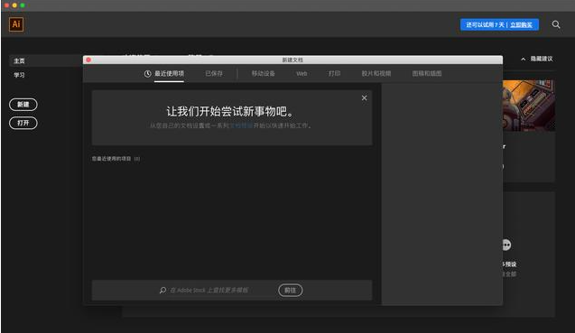Close the new document dialog
Viewport: 575px width, 333px height.
click(88, 60)
